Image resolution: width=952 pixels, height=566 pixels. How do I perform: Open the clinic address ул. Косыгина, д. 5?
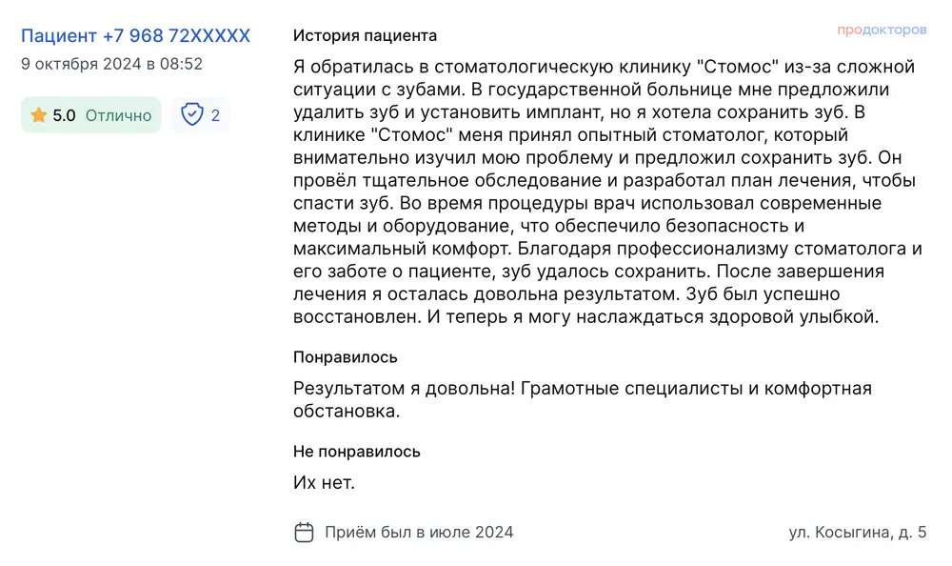[x=857, y=532]
